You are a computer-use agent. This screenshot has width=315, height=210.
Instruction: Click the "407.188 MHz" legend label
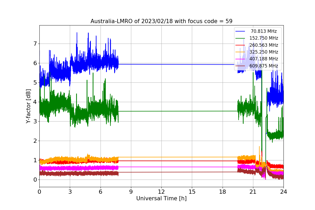click(x=264, y=59)
